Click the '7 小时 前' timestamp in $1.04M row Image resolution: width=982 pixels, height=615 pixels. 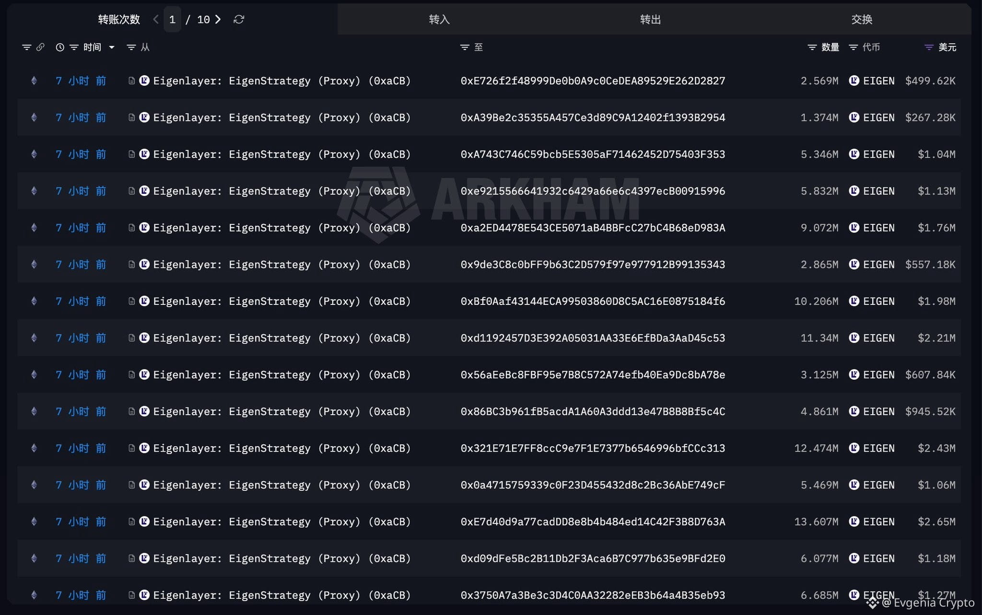81,154
